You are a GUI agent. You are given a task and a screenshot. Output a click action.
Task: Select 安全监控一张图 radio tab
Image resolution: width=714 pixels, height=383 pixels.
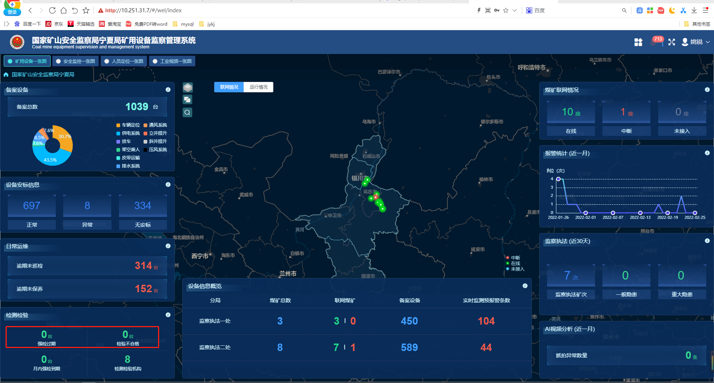coord(75,61)
